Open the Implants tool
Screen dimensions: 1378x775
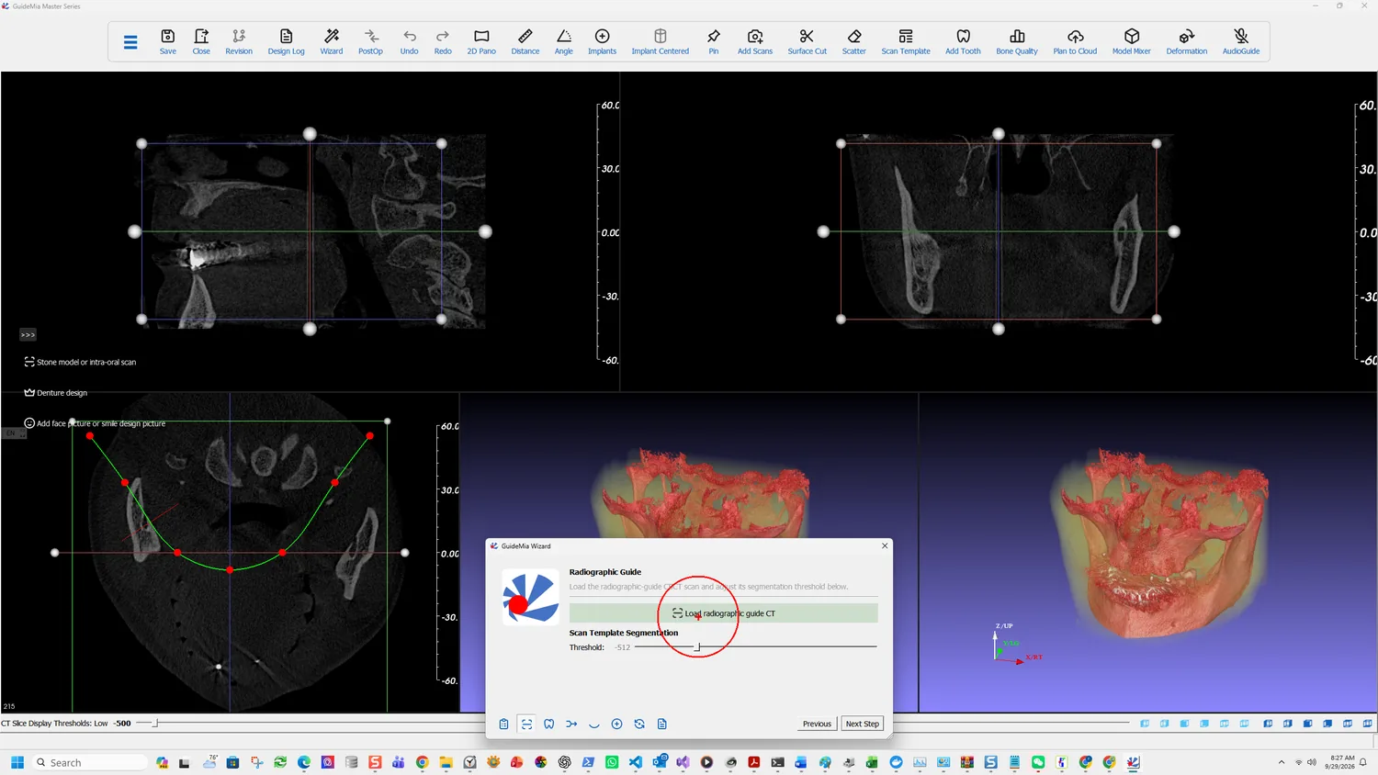[x=603, y=41]
